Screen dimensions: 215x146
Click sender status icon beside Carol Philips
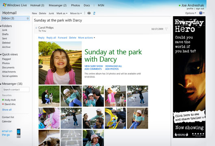point(37,28)
